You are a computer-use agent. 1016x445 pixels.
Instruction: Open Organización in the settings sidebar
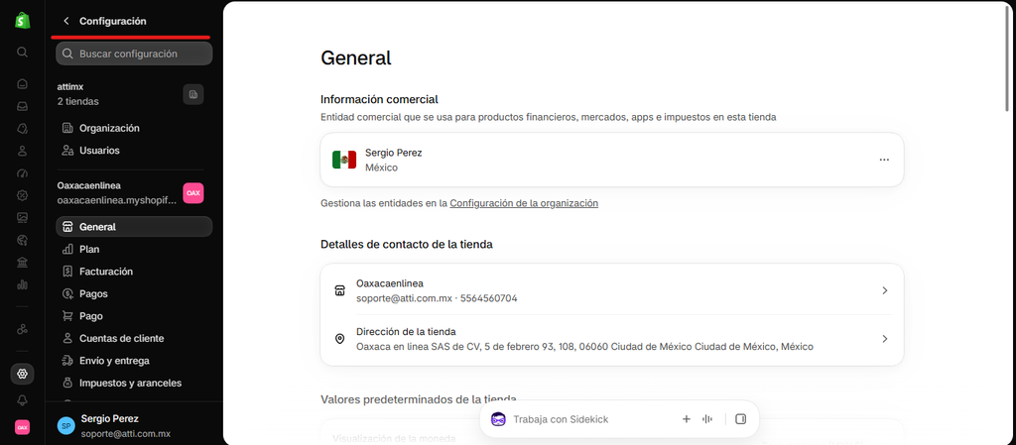click(x=134, y=128)
